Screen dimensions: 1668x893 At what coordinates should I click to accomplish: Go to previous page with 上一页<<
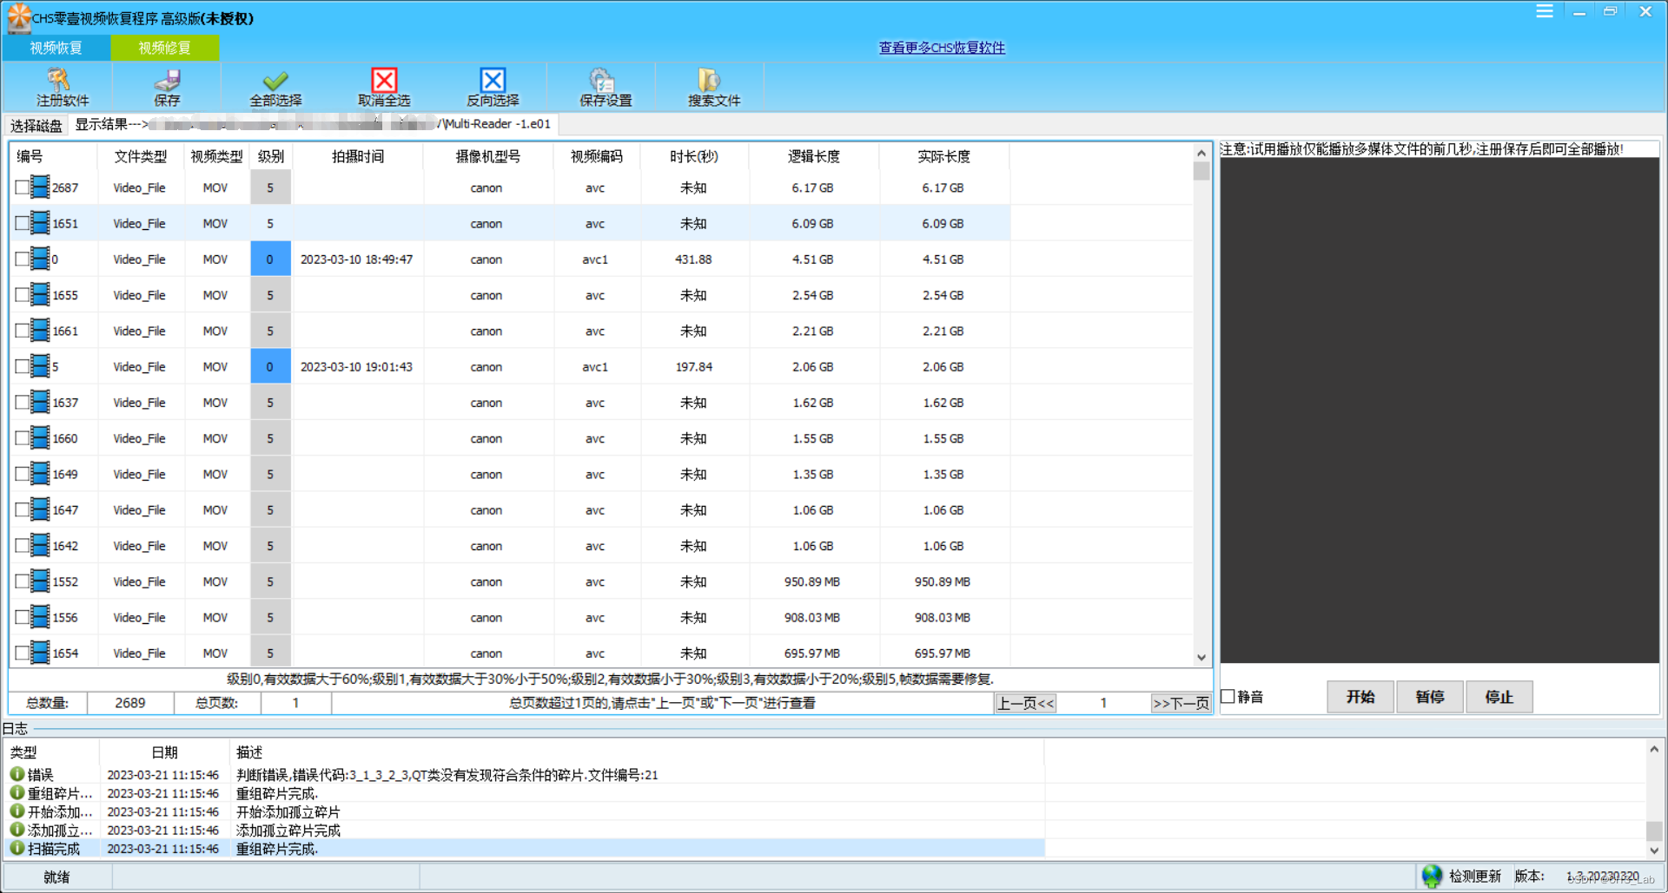click(1025, 703)
